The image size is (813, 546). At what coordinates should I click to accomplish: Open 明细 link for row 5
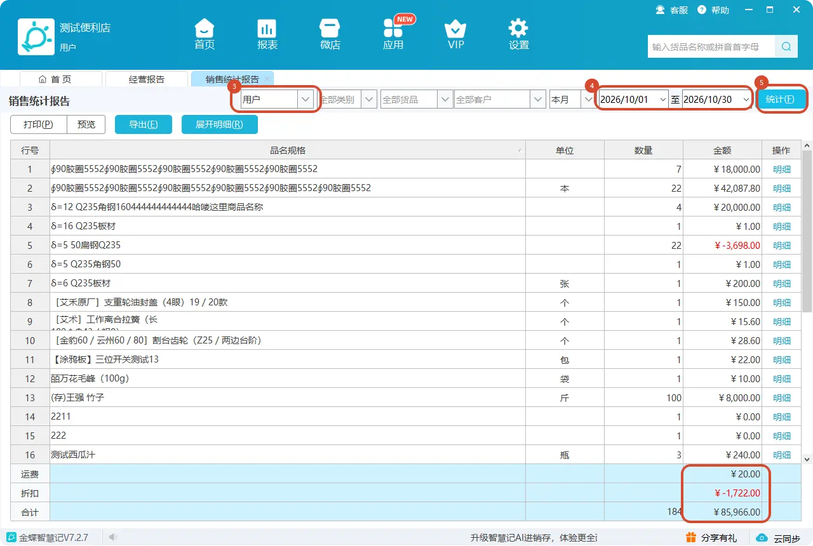(782, 245)
